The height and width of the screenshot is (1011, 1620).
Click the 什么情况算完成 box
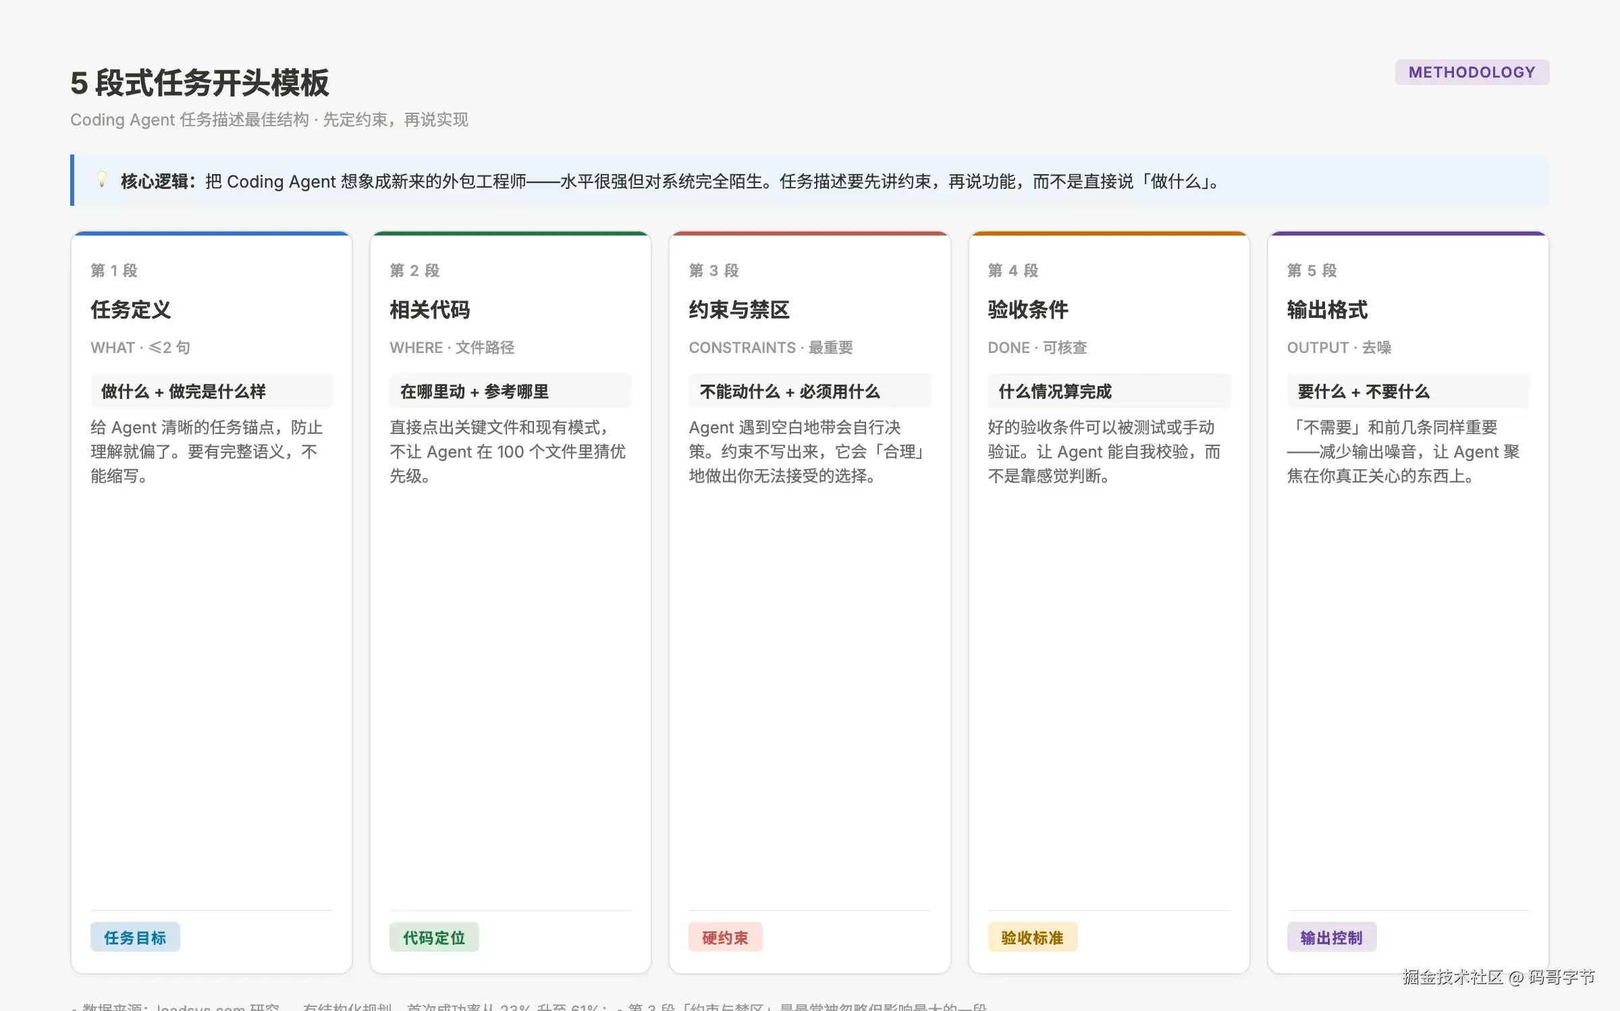click(1109, 391)
